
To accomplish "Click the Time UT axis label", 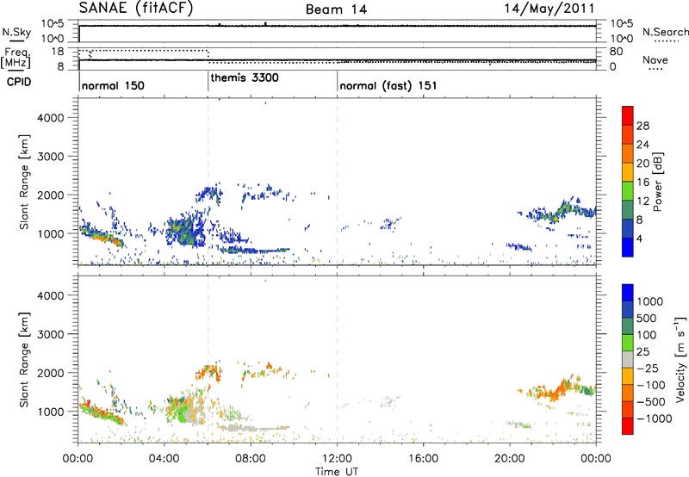I will tap(337, 472).
